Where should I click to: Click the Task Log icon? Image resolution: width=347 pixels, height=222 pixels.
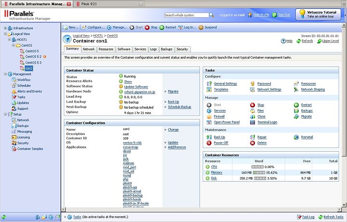pyautogui.click(x=299, y=217)
